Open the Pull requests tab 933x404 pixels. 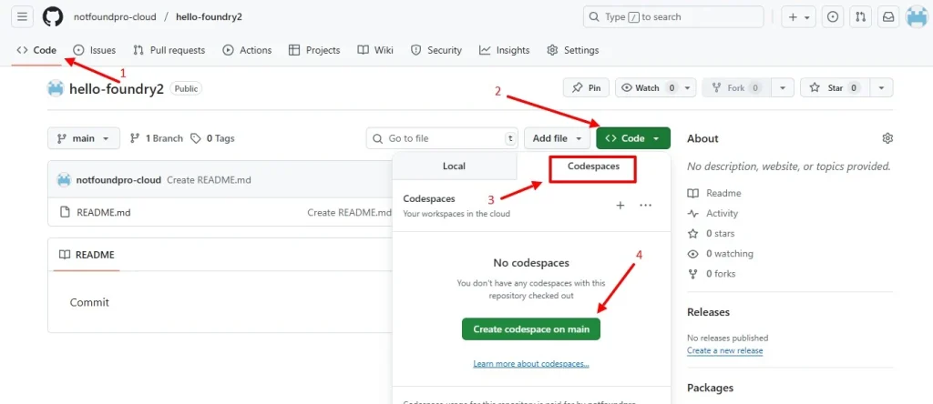coord(169,51)
